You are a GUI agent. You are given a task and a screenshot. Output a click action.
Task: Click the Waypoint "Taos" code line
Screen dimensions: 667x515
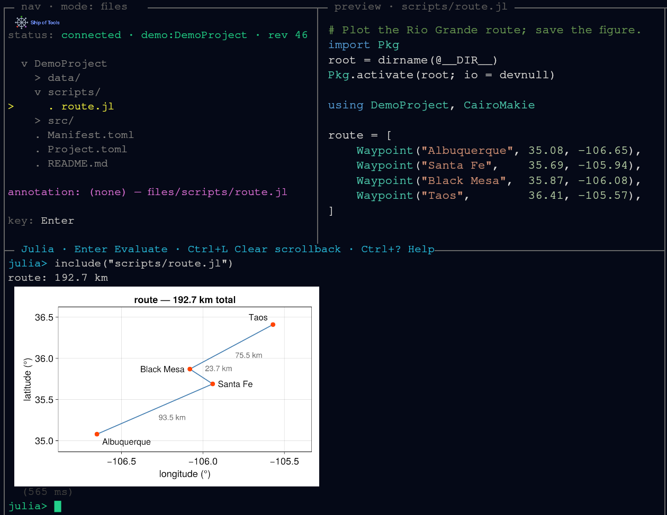pos(499,196)
